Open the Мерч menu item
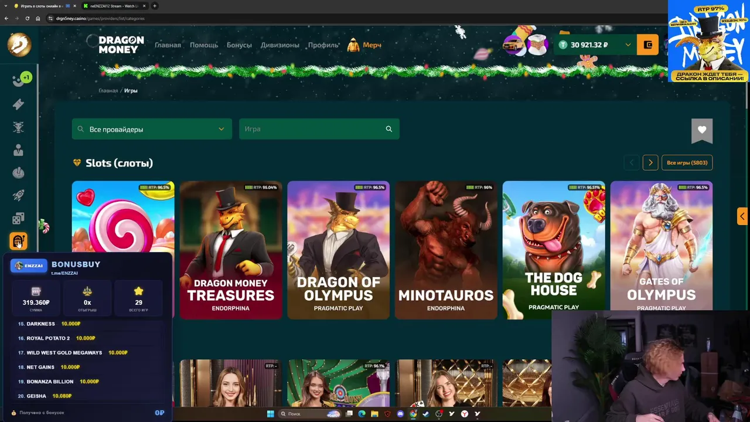Image resolution: width=750 pixels, height=422 pixels. pyautogui.click(x=364, y=45)
